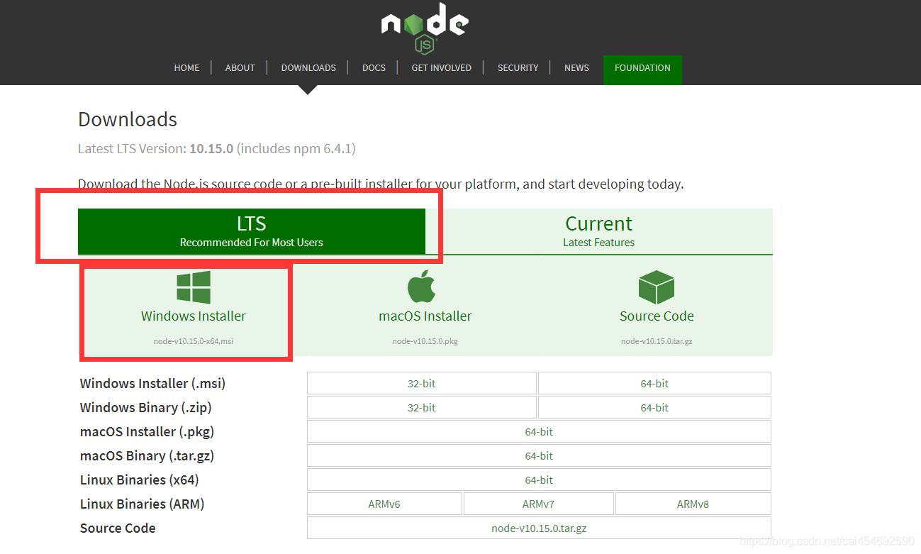The height and width of the screenshot is (554, 921).
Task: Open the SECURITY nav item
Action: [518, 68]
